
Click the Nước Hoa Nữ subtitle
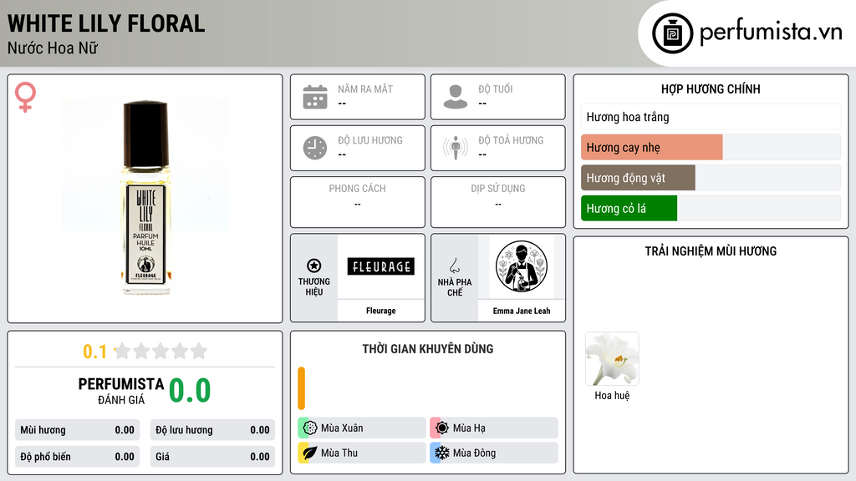coord(53,48)
